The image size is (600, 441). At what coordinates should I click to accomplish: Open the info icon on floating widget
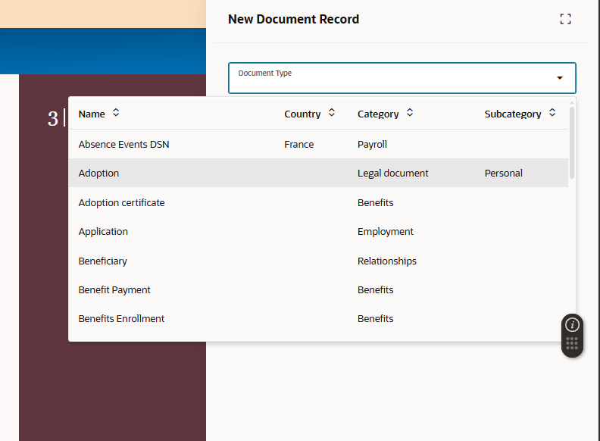point(572,325)
